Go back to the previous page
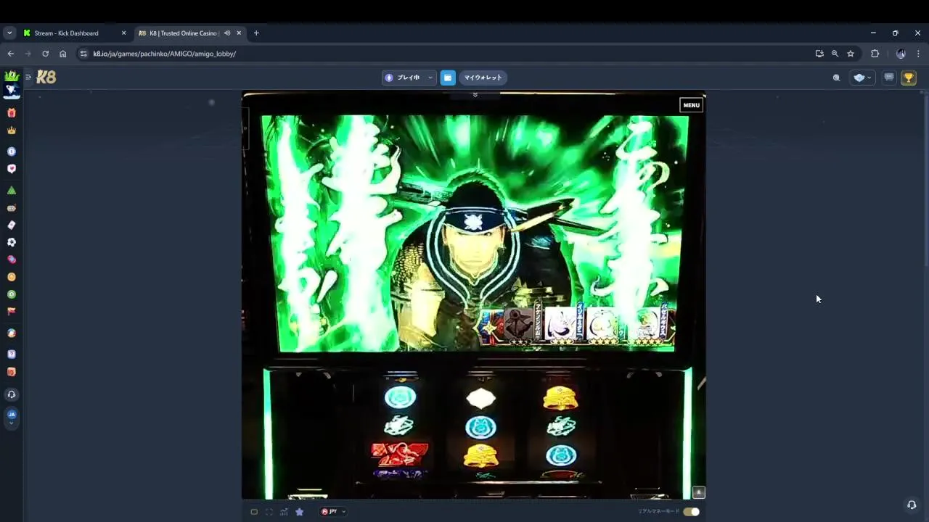 (10, 54)
